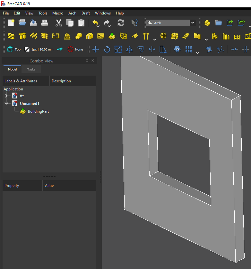Click the Arch Stairs tool
The image size is (251, 269).
click(x=186, y=36)
